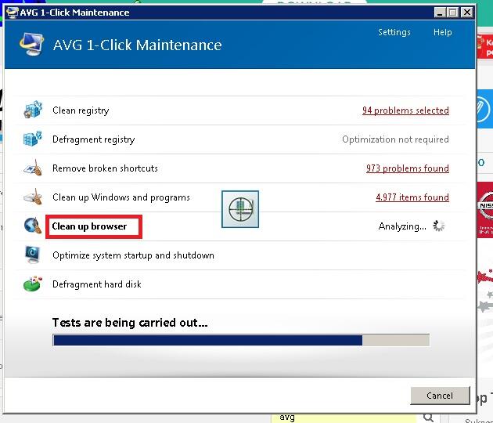The image size is (493, 423).
Task: Select the Remove broken shortcuts label
Action: pos(105,168)
